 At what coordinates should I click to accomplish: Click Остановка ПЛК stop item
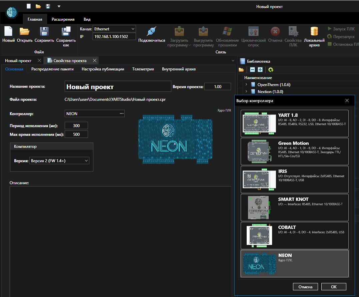pyautogui.click(x=343, y=44)
